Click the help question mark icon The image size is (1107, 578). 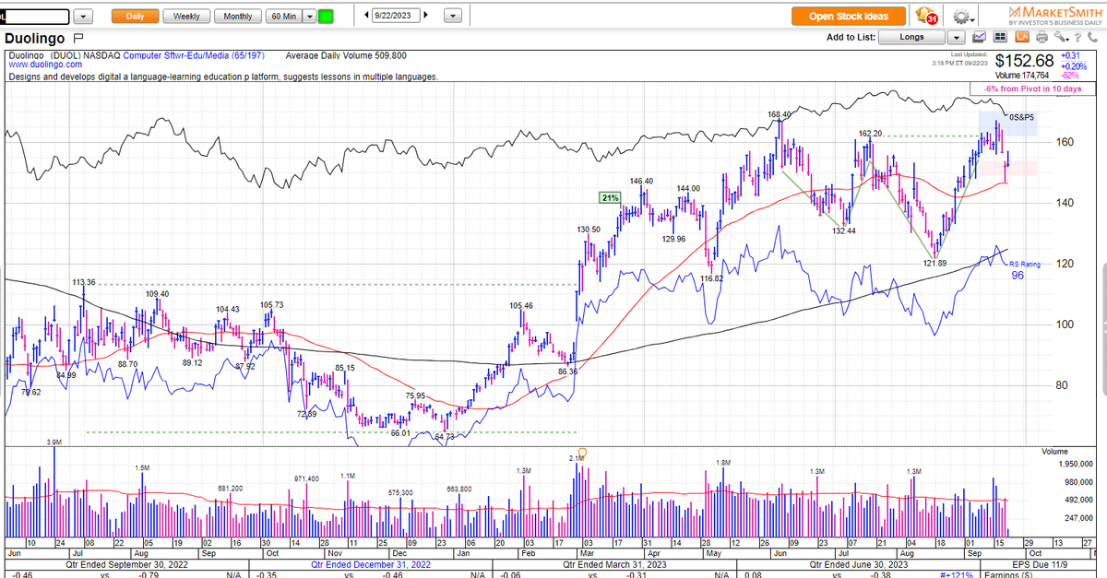(x=1077, y=37)
